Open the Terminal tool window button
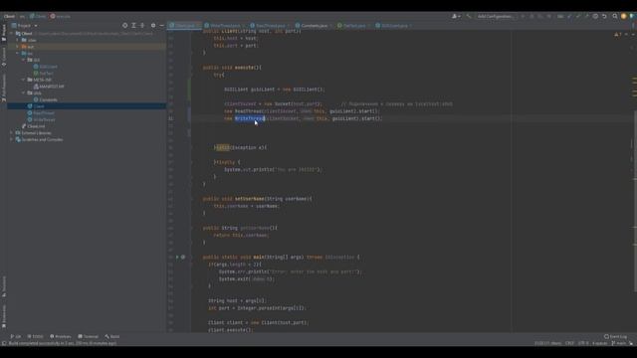Image resolution: width=637 pixels, height=358 pixels. coord(89,336)
